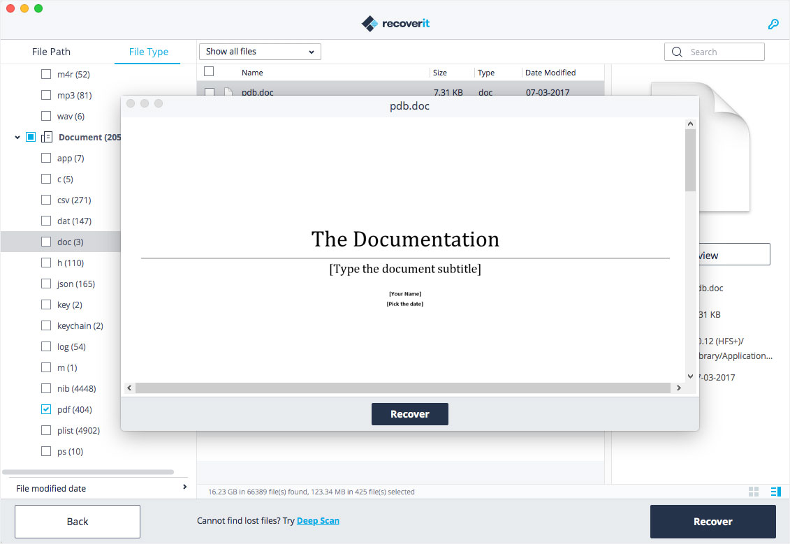Screen dimensions: 790x544
Task: Check the plist (4902) checkbox
Action: [46, 430]
